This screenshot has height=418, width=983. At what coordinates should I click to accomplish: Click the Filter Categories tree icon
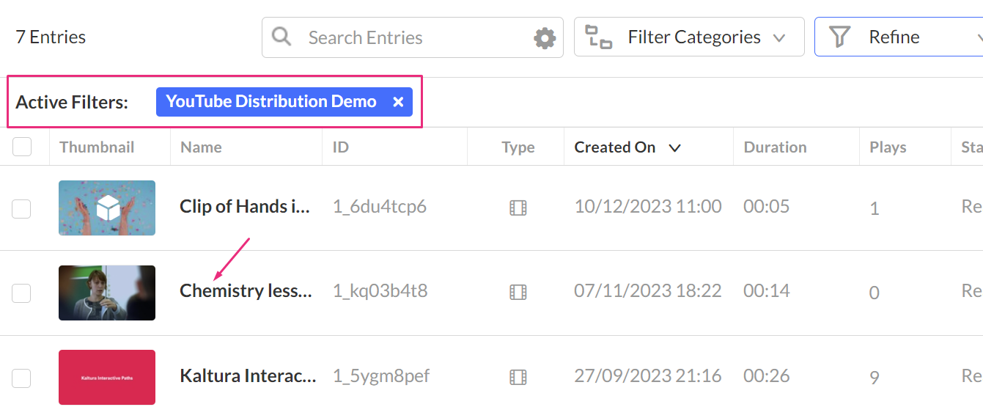[598, 37]
